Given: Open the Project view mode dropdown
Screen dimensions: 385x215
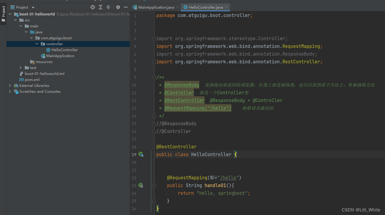Looking at the screenshot, I should 23,7.
